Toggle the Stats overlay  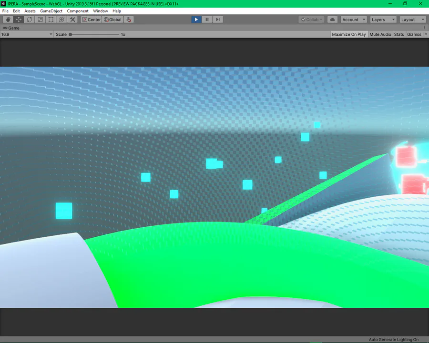(x=399, y=34)
